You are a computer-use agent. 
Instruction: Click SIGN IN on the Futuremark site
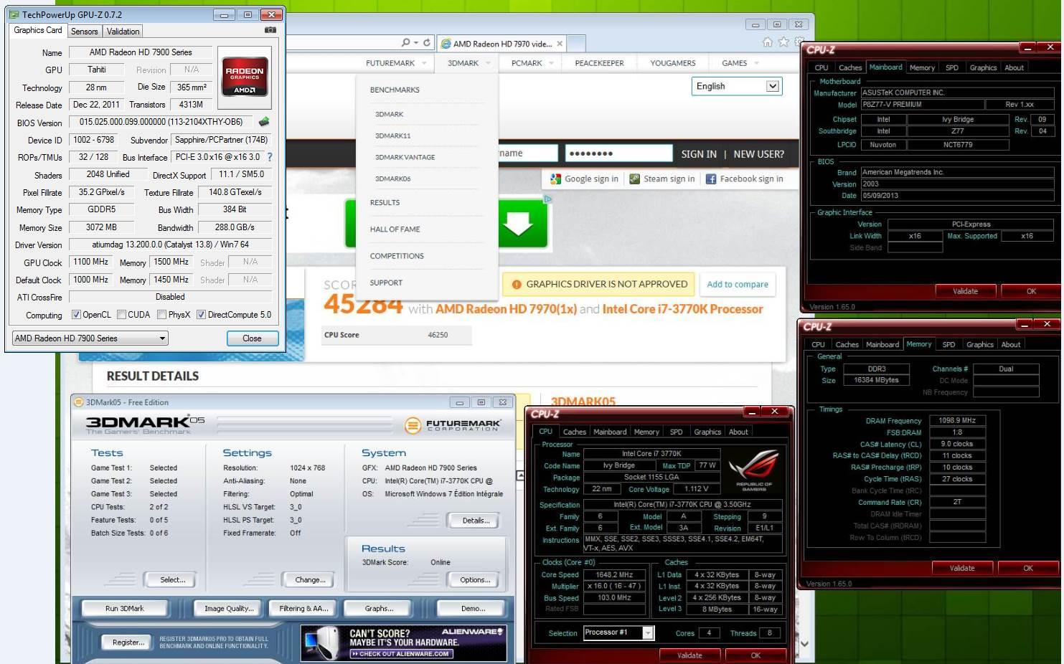tap(699, 154)
